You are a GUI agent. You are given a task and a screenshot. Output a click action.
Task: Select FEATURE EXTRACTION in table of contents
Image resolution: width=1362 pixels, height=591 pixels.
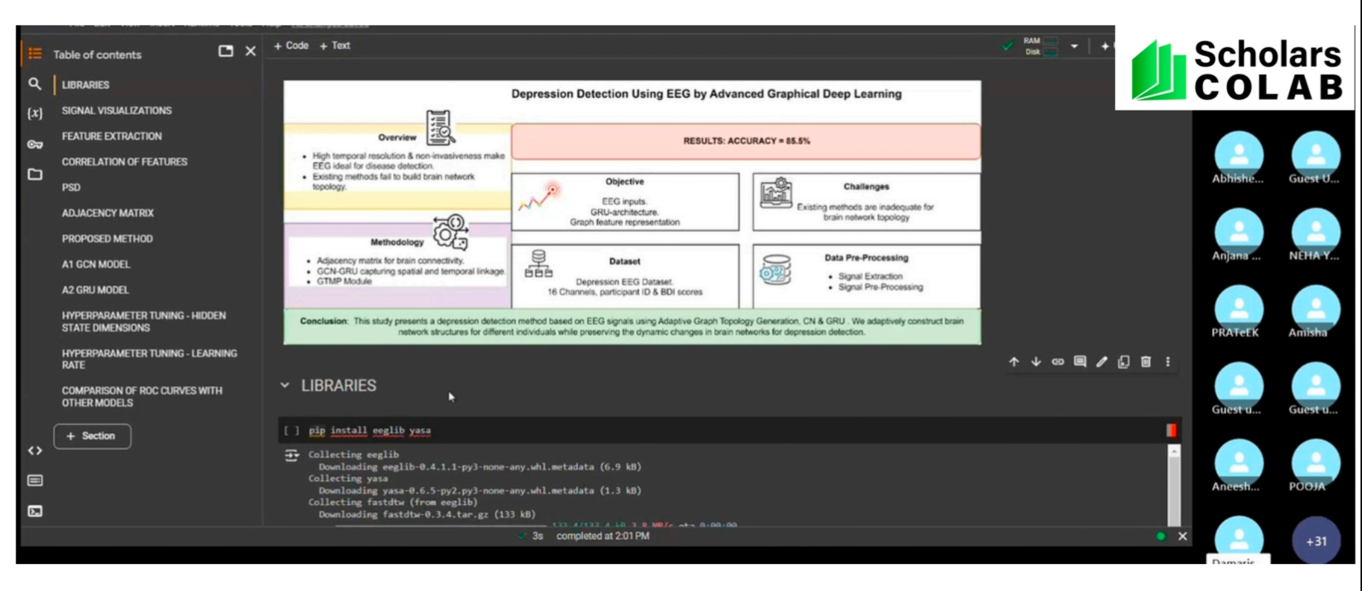[111, 137]
